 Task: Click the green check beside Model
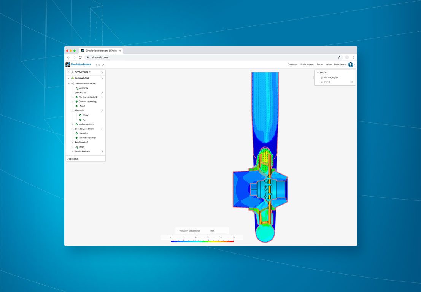[x=76, y=106]
